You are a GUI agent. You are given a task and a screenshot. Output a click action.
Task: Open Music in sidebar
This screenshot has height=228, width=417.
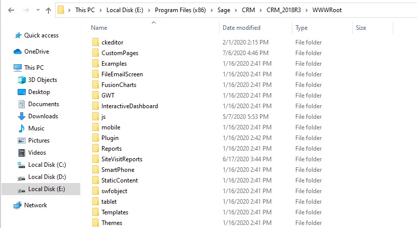pos(36,128)
